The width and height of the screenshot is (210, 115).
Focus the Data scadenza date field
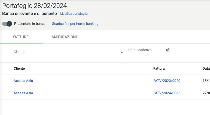[146, 50]
